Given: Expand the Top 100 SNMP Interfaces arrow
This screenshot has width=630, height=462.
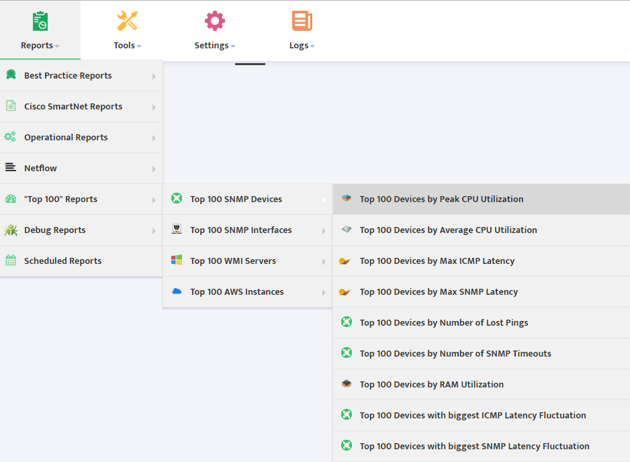Looking at the screenshot, I should pos(324,230).
